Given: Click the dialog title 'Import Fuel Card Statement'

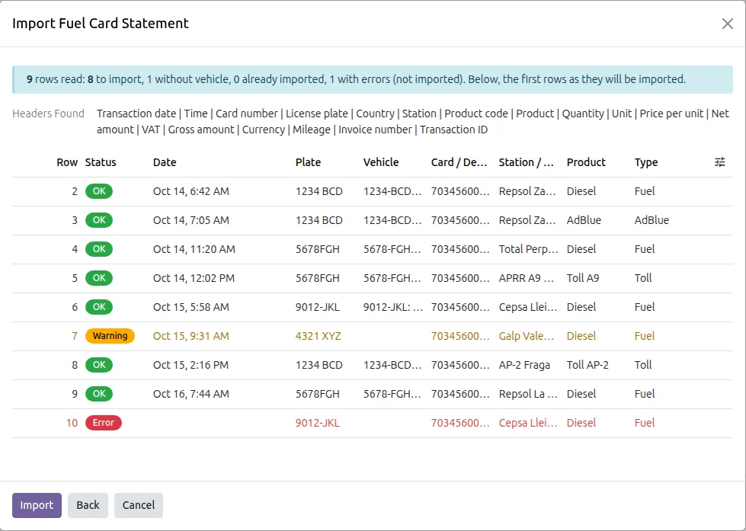Looking at the screenshot, I should (x=101, y=24).
